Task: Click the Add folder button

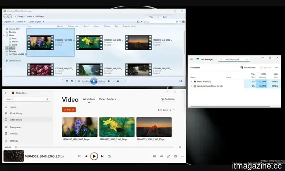Action: pyautogui.click(x=168, y=99)
